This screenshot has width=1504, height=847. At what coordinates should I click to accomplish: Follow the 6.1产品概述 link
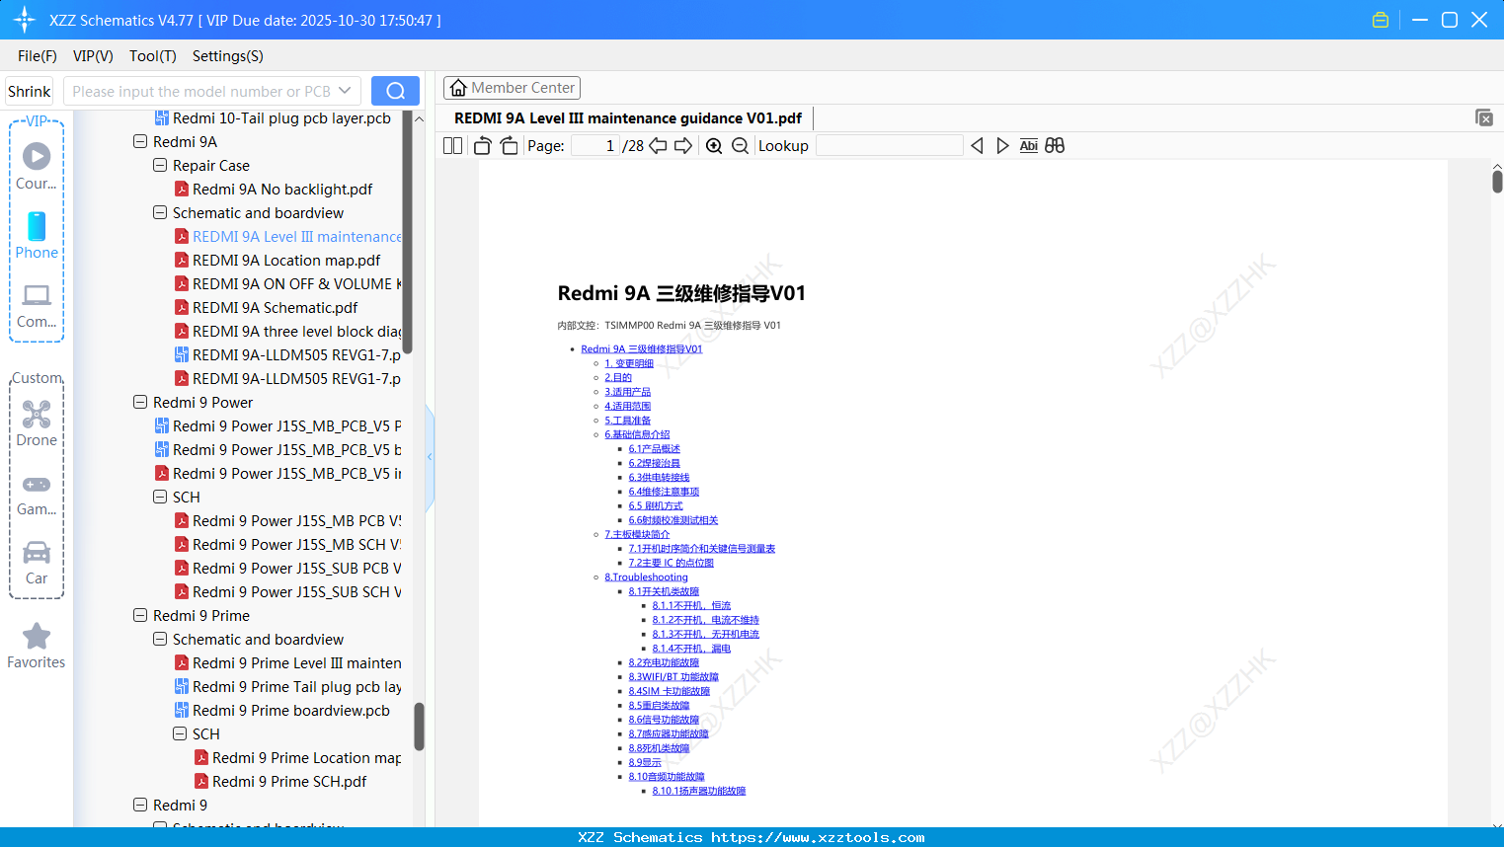click(654, 449)
